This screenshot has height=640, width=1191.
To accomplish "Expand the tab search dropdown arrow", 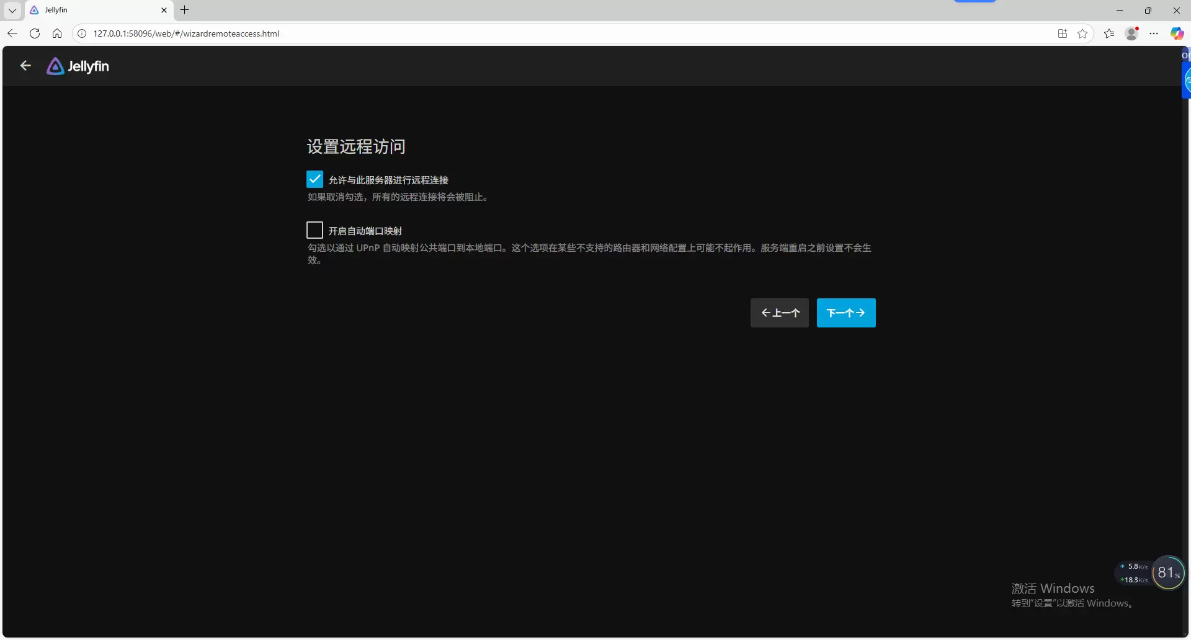I will (x=12, y=10).
